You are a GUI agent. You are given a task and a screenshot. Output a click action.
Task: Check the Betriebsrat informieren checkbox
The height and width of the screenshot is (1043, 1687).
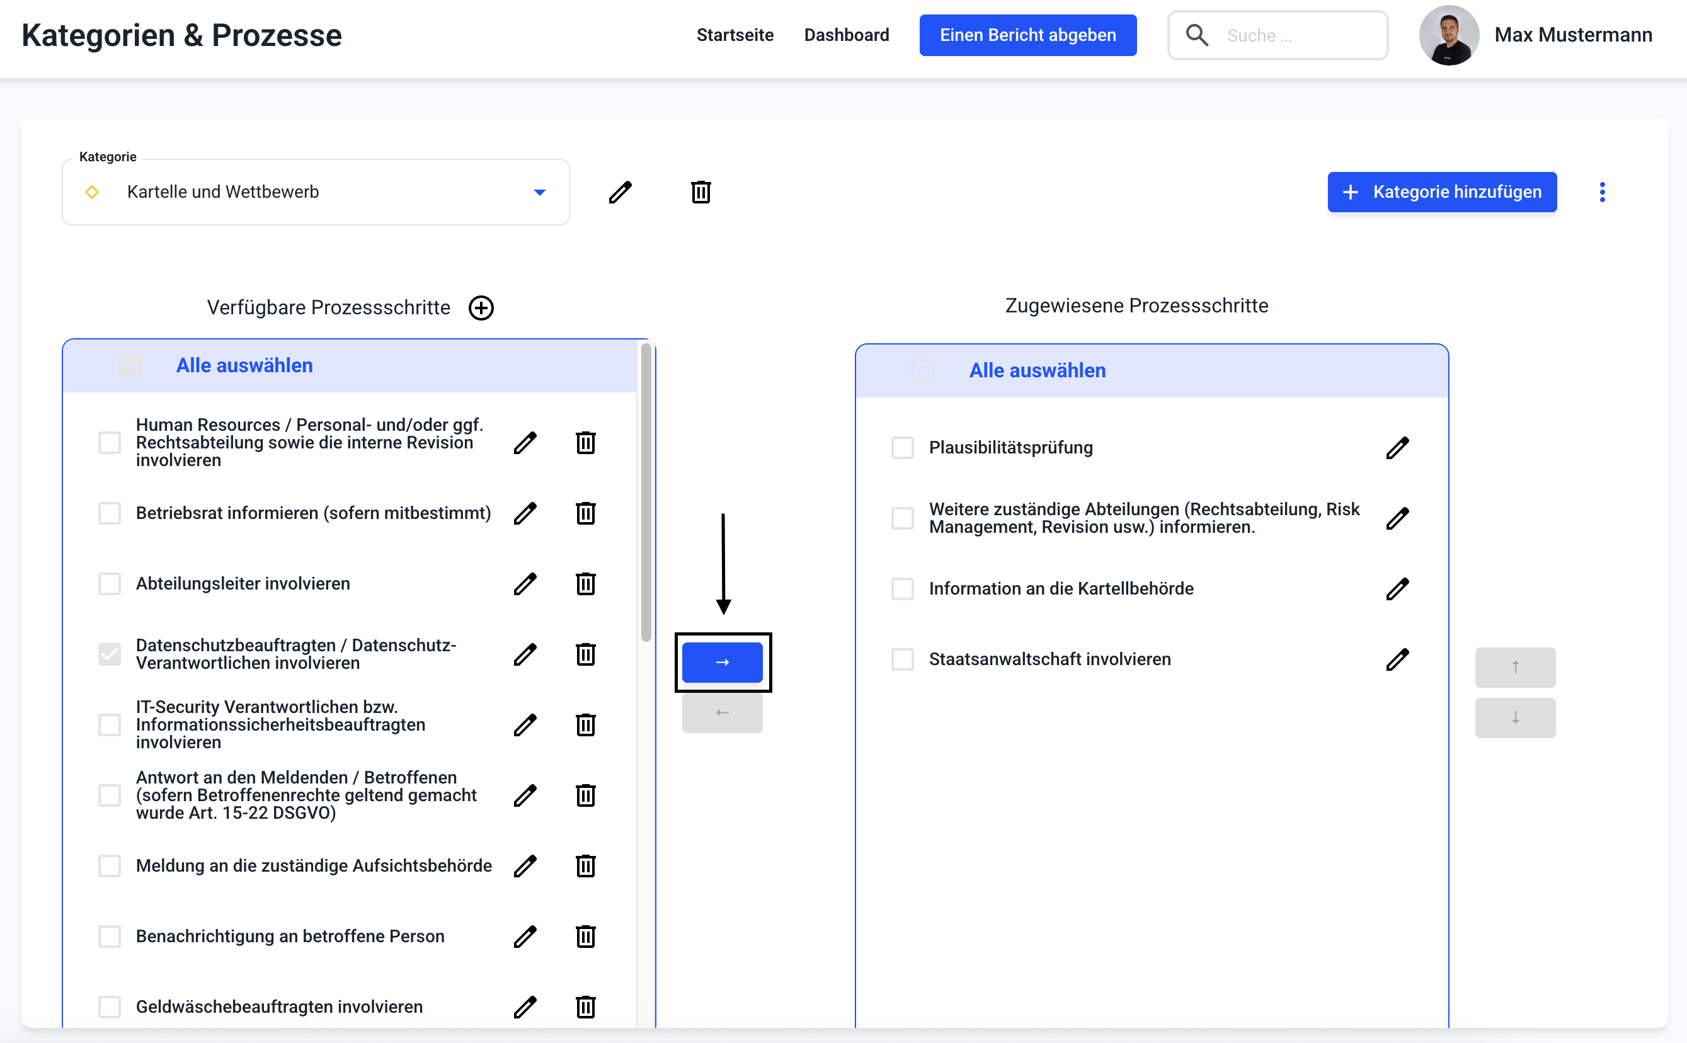110,513
